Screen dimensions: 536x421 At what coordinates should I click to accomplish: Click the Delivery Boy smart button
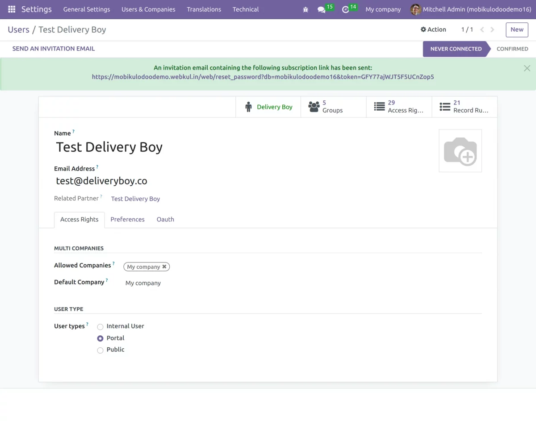[268, 107]
